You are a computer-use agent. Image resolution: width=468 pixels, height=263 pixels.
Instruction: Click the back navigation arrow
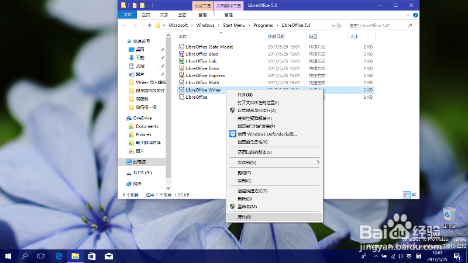tap(125, 26)
